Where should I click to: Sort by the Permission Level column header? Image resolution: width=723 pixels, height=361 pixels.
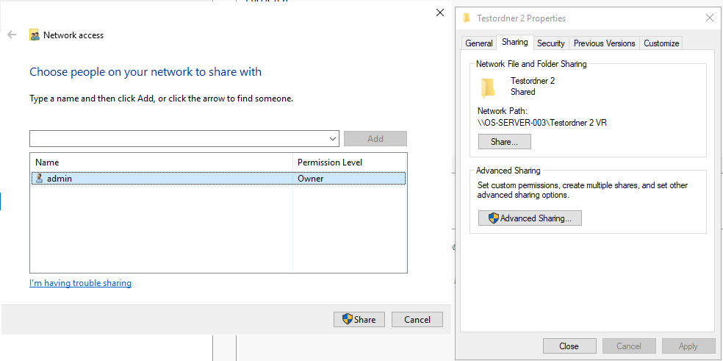(x=349, y=162)
